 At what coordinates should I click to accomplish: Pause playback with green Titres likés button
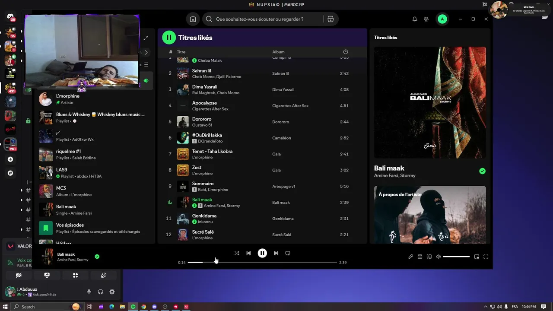click(169, 38)
